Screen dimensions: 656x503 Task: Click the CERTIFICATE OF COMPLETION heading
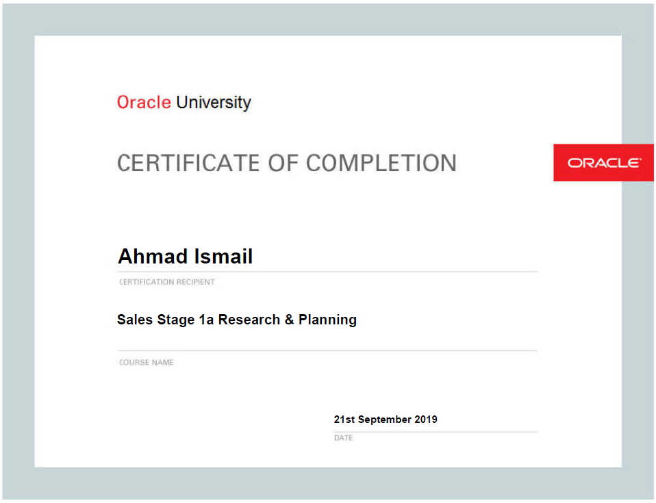286,163
